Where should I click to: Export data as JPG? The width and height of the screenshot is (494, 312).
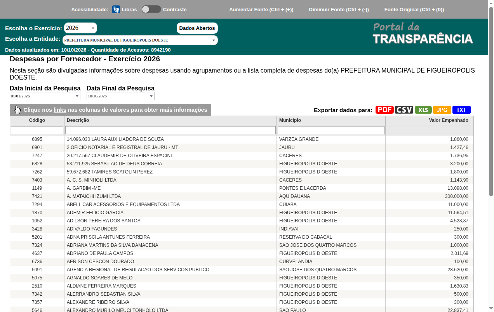[442, 110]
